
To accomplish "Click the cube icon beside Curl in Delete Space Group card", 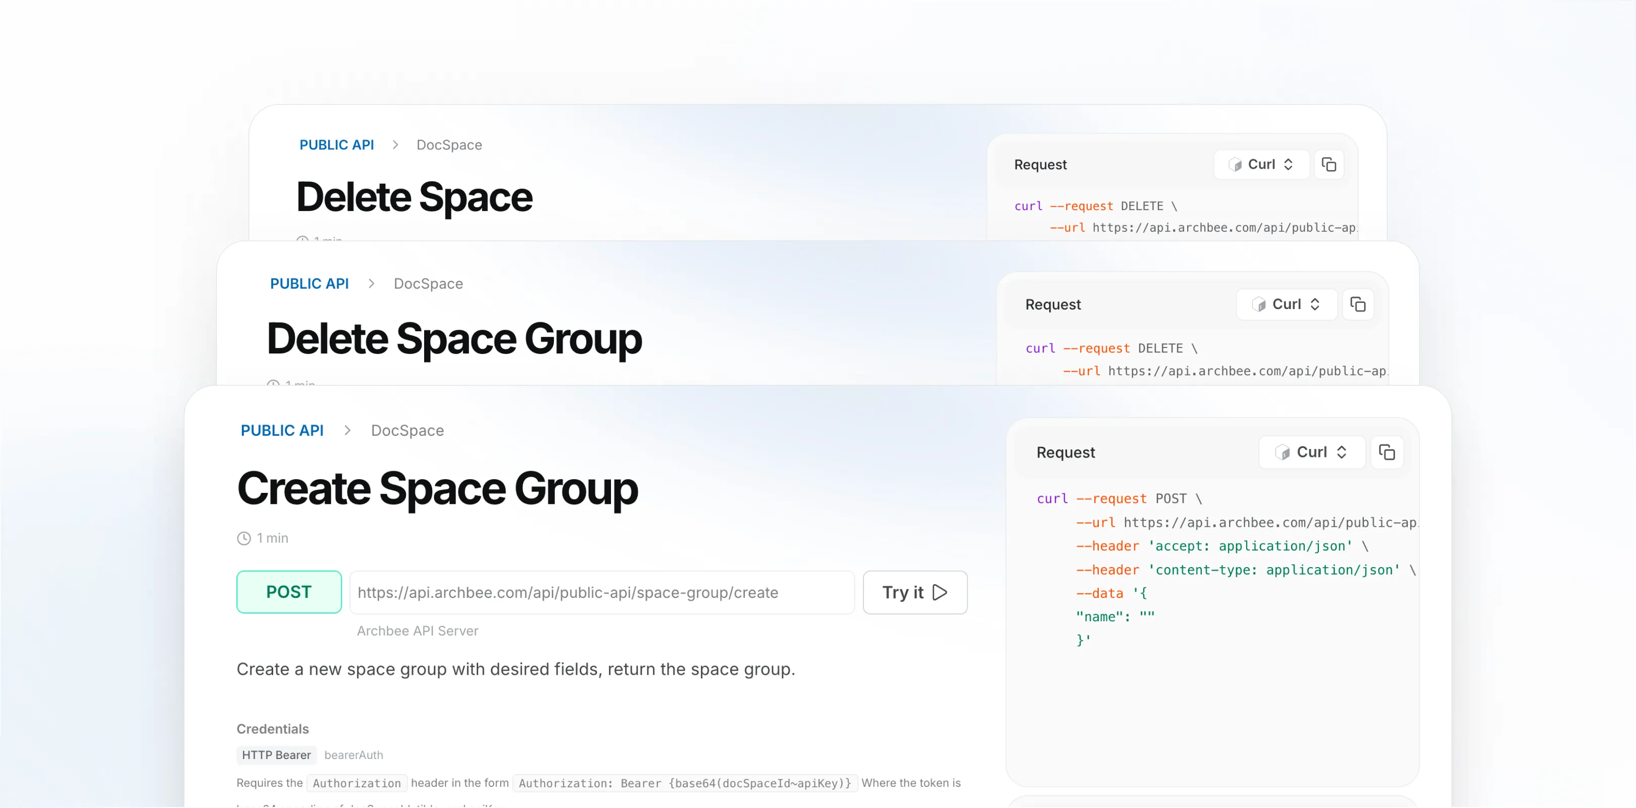I will 1259,305.
